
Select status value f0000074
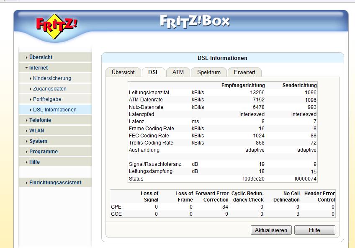(305, 179)
